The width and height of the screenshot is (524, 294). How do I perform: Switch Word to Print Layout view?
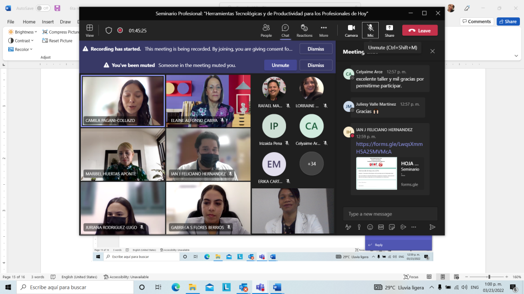[x=443, y=277]
